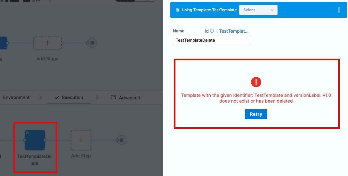The height and width of the screenshot is (176, 348).
Task: Go to the Environment tab
Action: 16,97
